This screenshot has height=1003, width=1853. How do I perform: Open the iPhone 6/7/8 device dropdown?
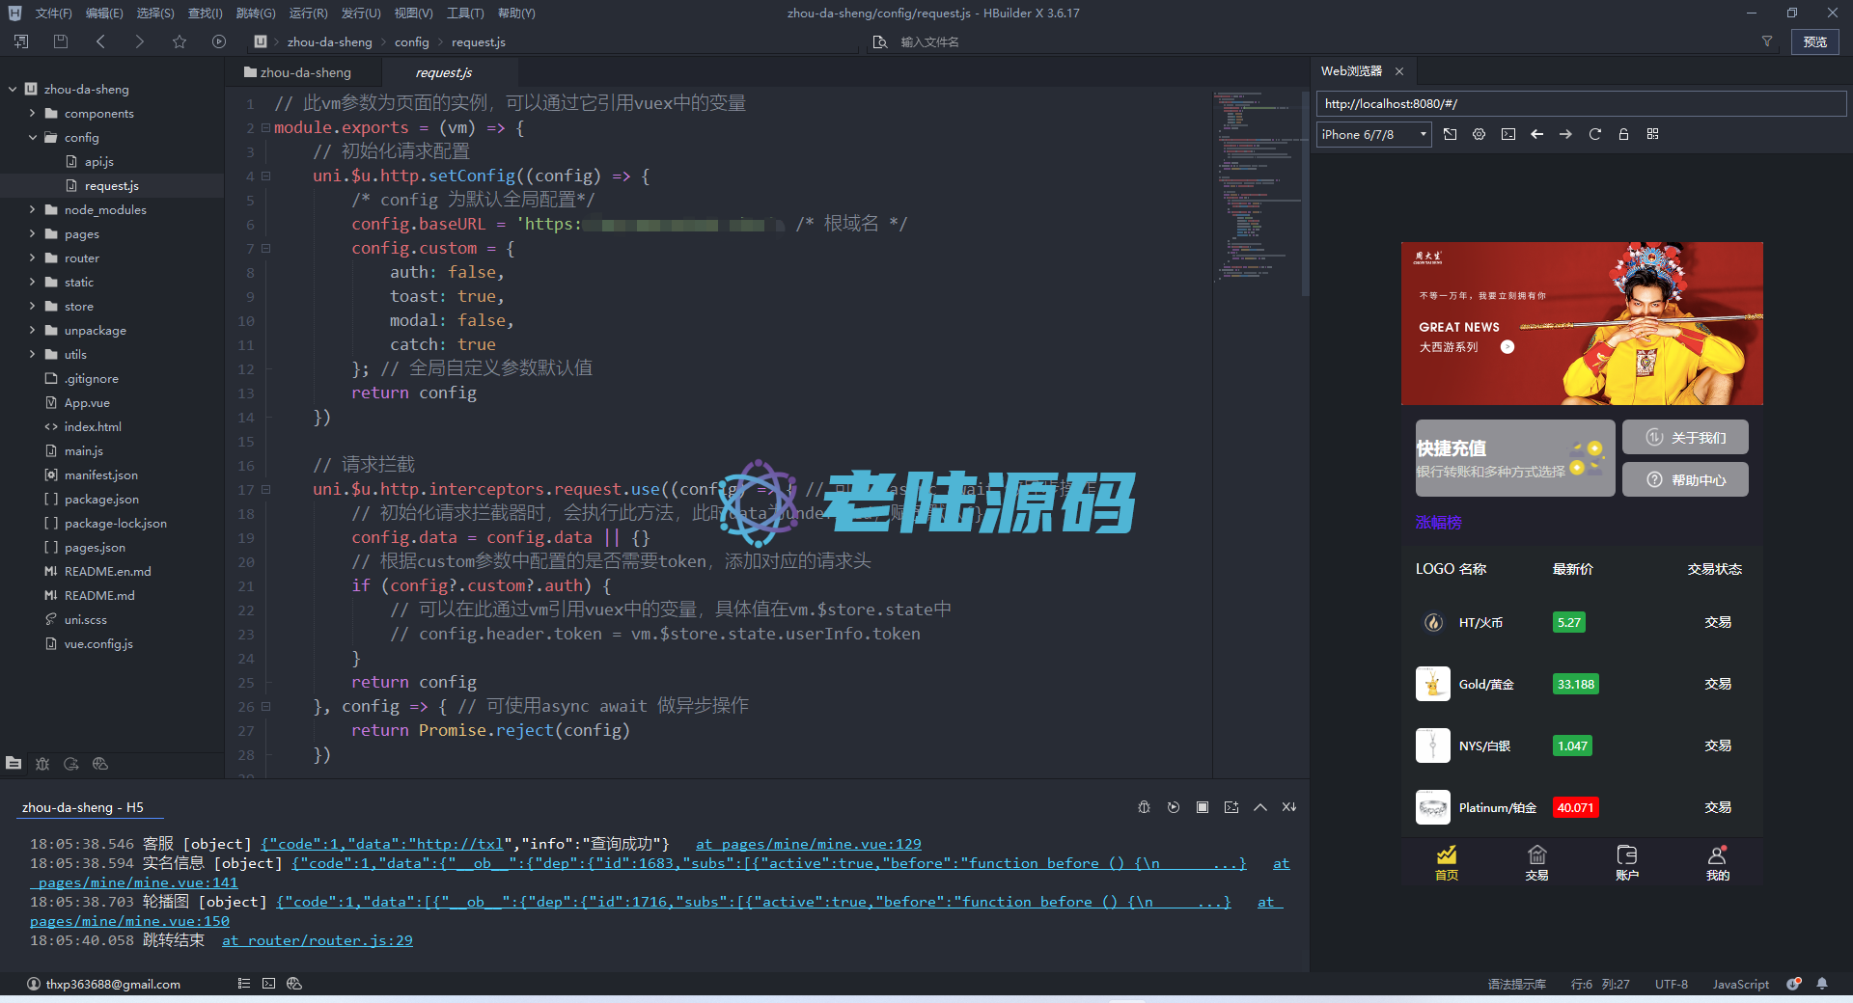(x=1372, y=134)
